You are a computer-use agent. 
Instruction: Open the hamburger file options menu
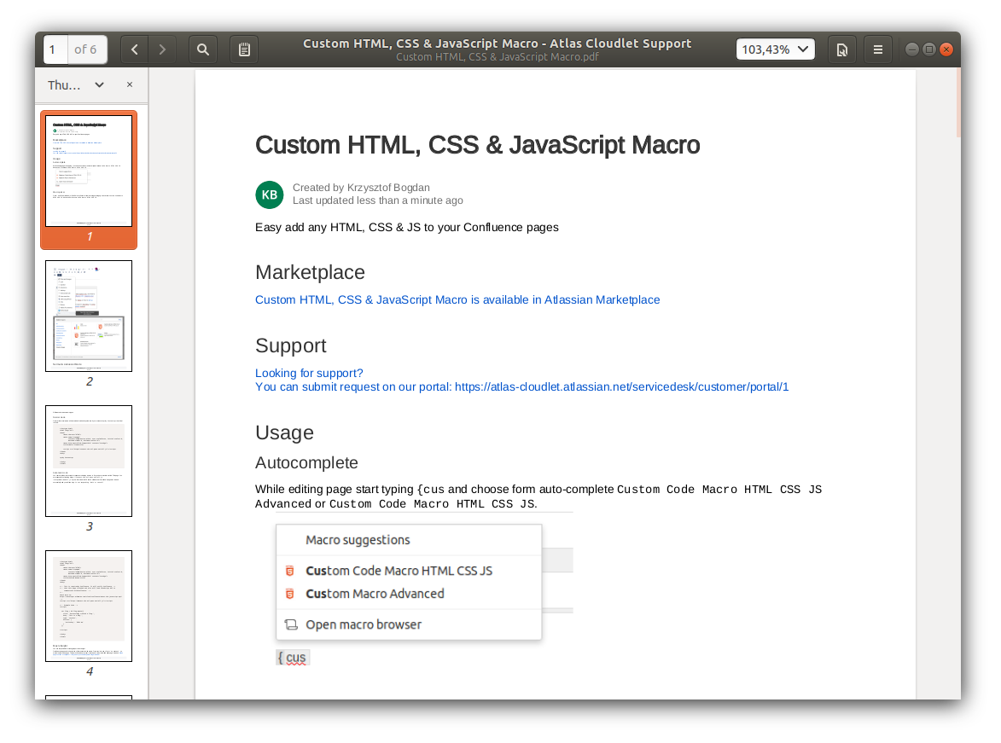[x=878, y=49]
